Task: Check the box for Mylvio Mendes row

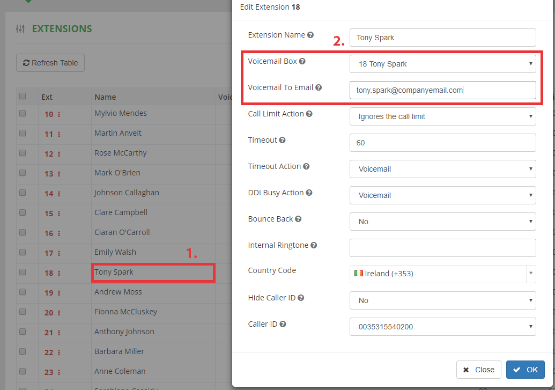Action: (x=23, y=113)
